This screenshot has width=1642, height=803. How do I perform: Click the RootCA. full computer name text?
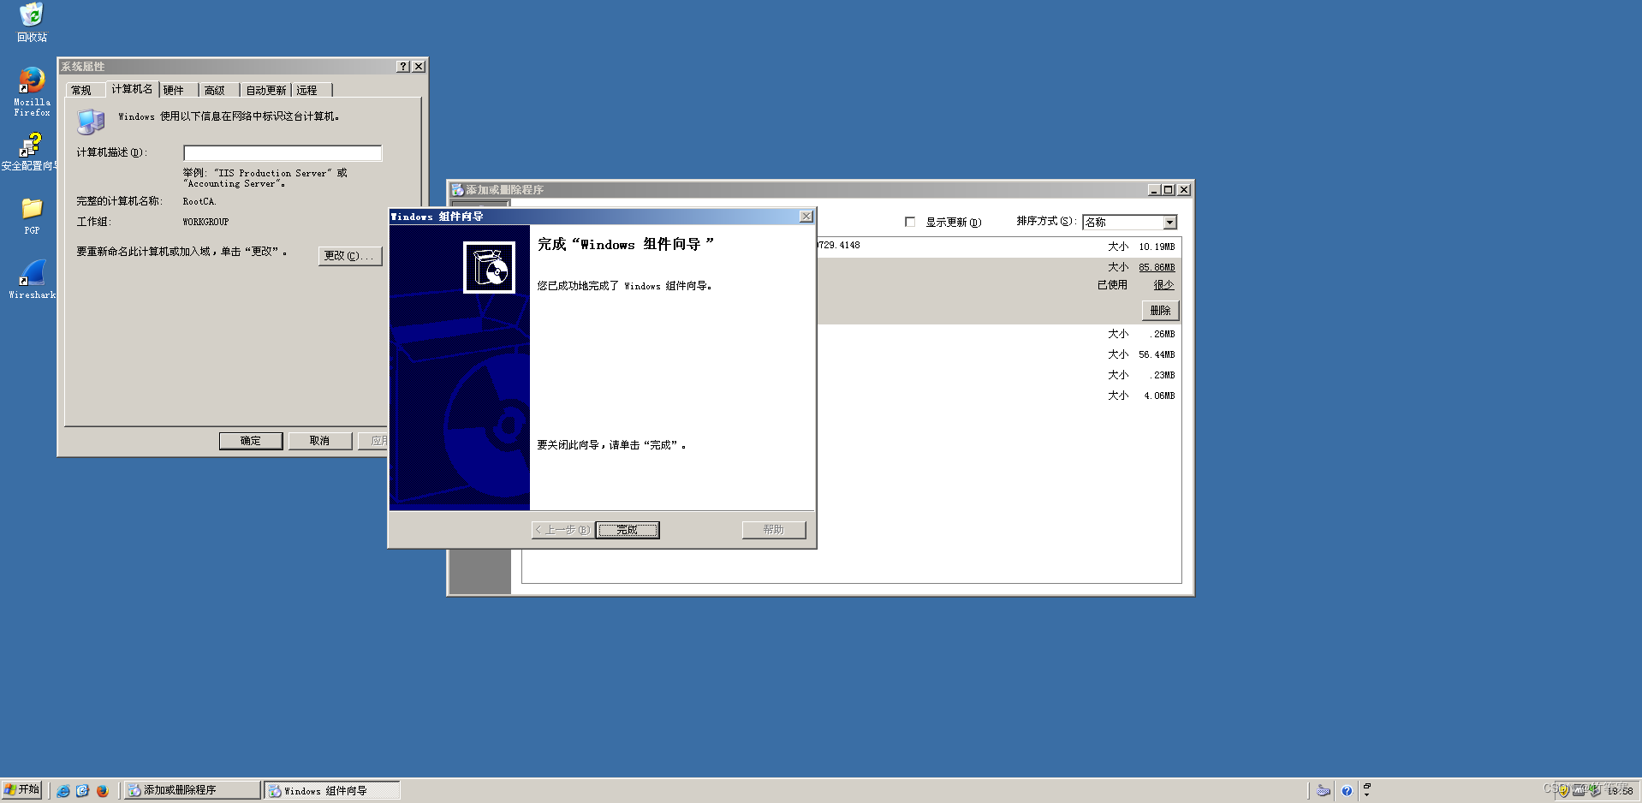[199, 202]
